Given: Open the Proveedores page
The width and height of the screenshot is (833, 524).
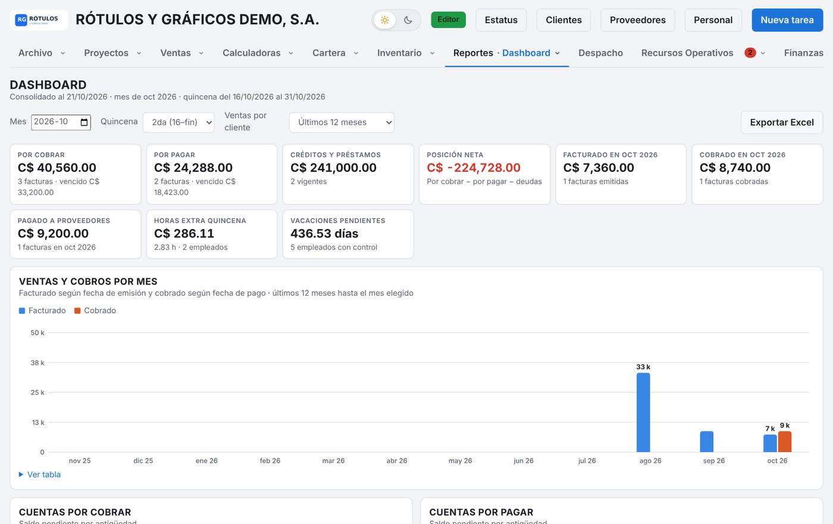Looking at the screenshot, I should click(x=637, y=20).
